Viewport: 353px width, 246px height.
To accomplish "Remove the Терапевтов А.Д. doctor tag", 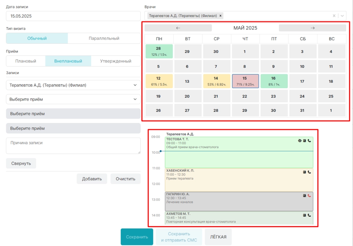I will coord(221,16).
